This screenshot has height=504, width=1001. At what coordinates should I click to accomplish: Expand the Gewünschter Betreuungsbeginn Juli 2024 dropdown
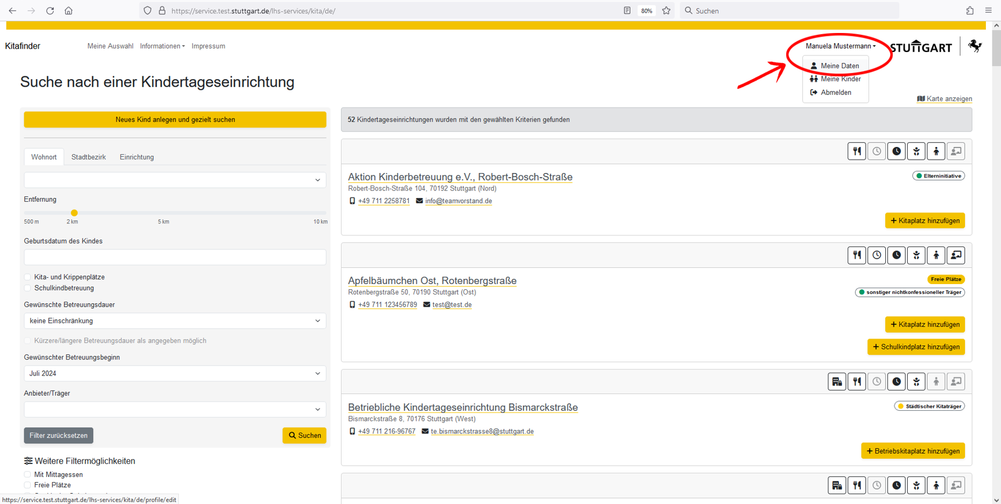175,374
